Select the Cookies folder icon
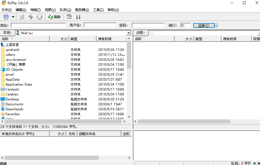Image resolution: width=260 pixels, height=165 pixels. (x=3, y=94)
